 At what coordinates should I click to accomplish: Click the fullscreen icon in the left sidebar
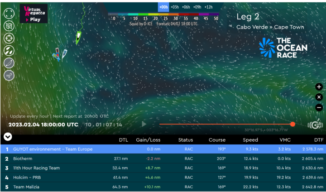[x=9, y=14]
